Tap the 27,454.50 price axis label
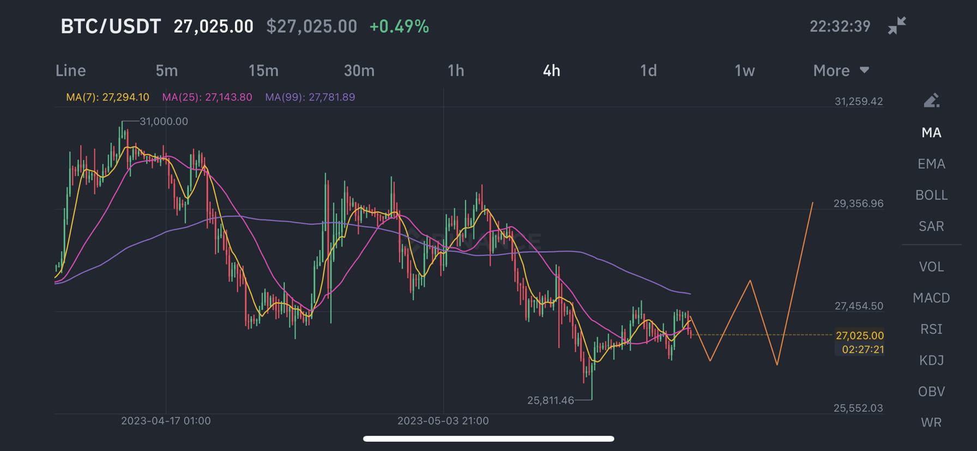977x451 pixels. 859,306
